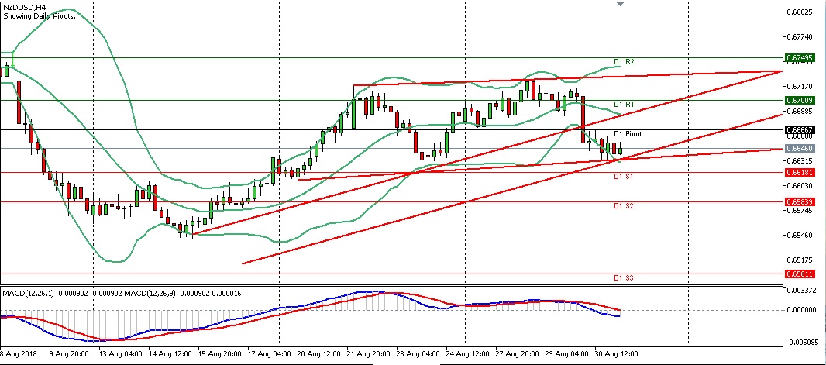This screenshot has height=365, width=826.
Task: Select the D1 S1 support label
Action: click(624, 177)
